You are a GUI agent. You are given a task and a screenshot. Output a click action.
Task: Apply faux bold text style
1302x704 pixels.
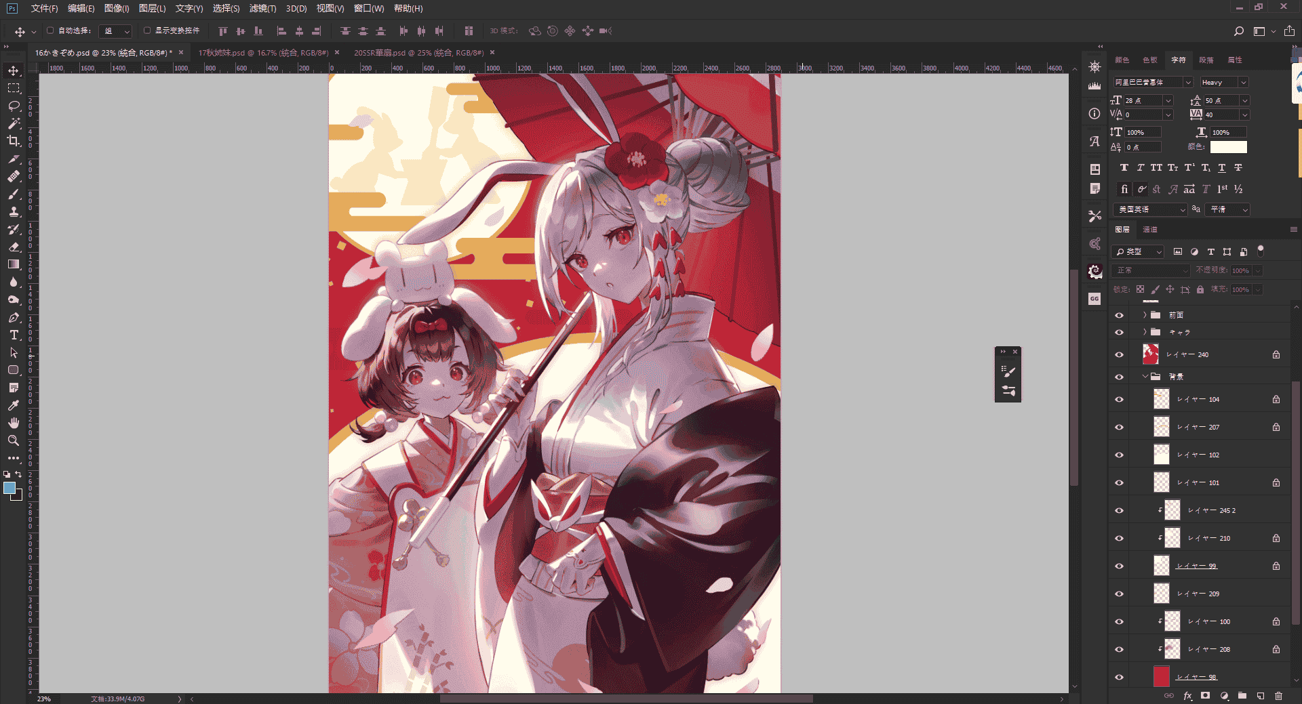[1124, 167]
